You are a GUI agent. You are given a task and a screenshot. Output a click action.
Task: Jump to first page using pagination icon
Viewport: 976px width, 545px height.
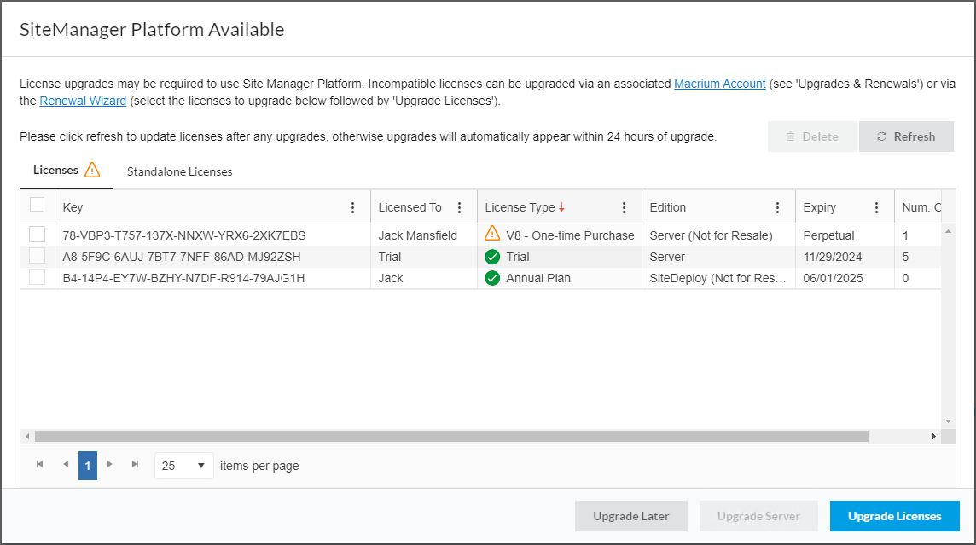point(38,465)
